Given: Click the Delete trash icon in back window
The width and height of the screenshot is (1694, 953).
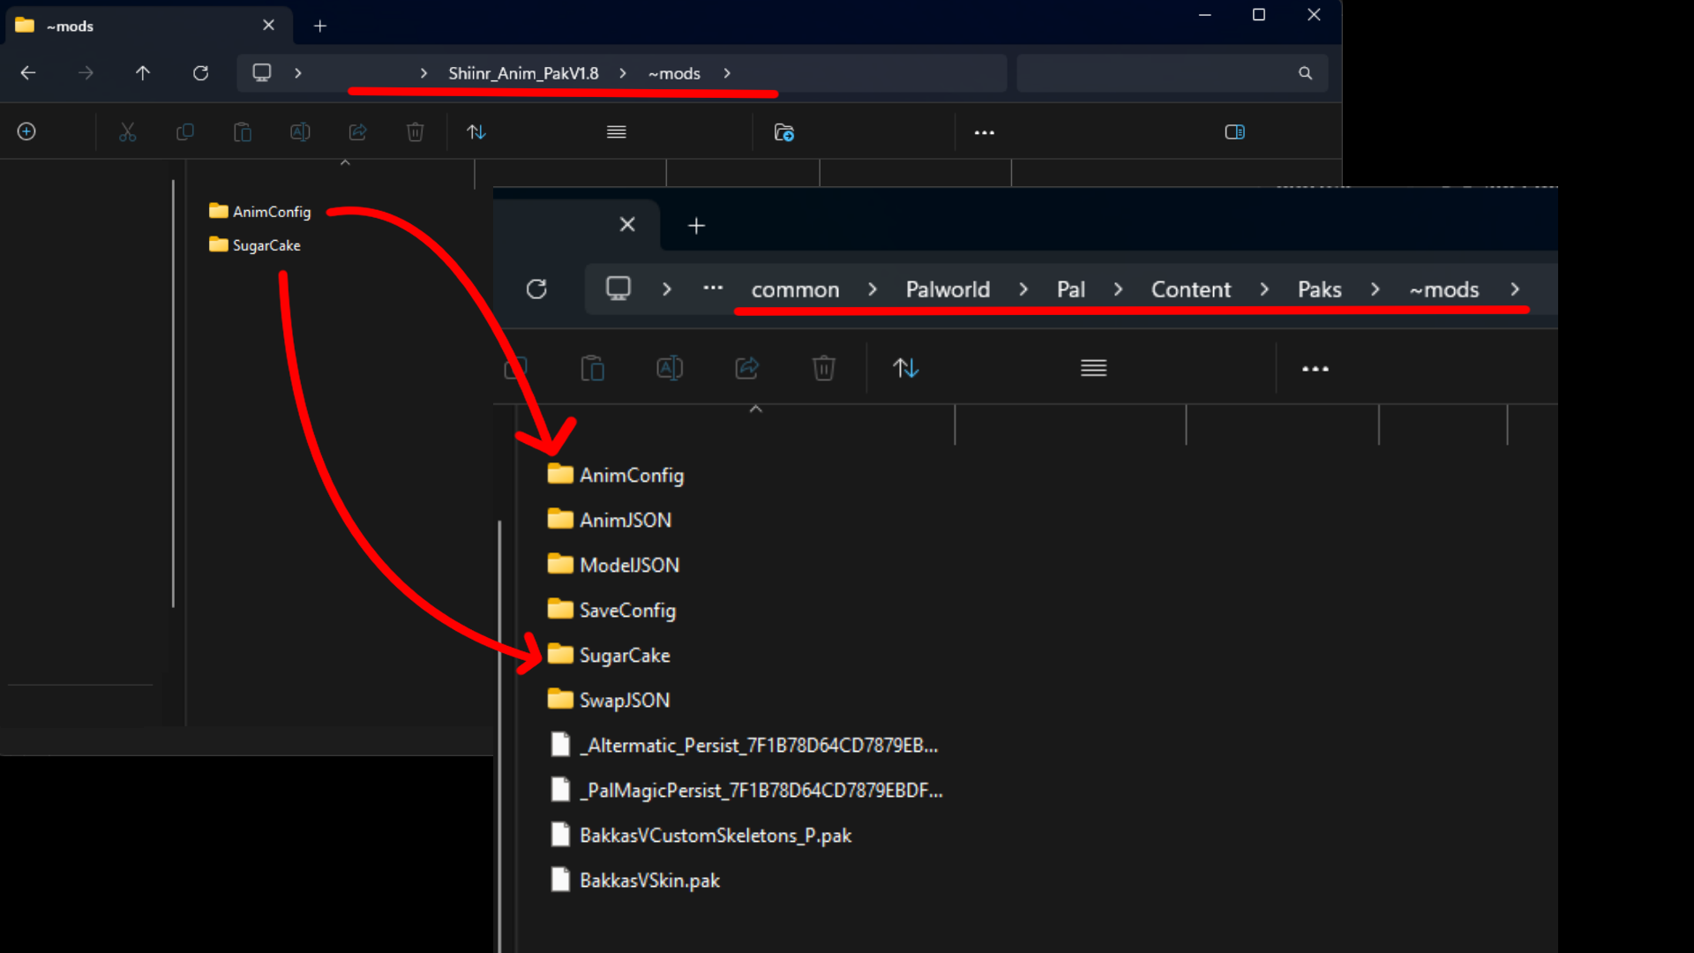Looking at the screenshot, I should pos(415,132).
